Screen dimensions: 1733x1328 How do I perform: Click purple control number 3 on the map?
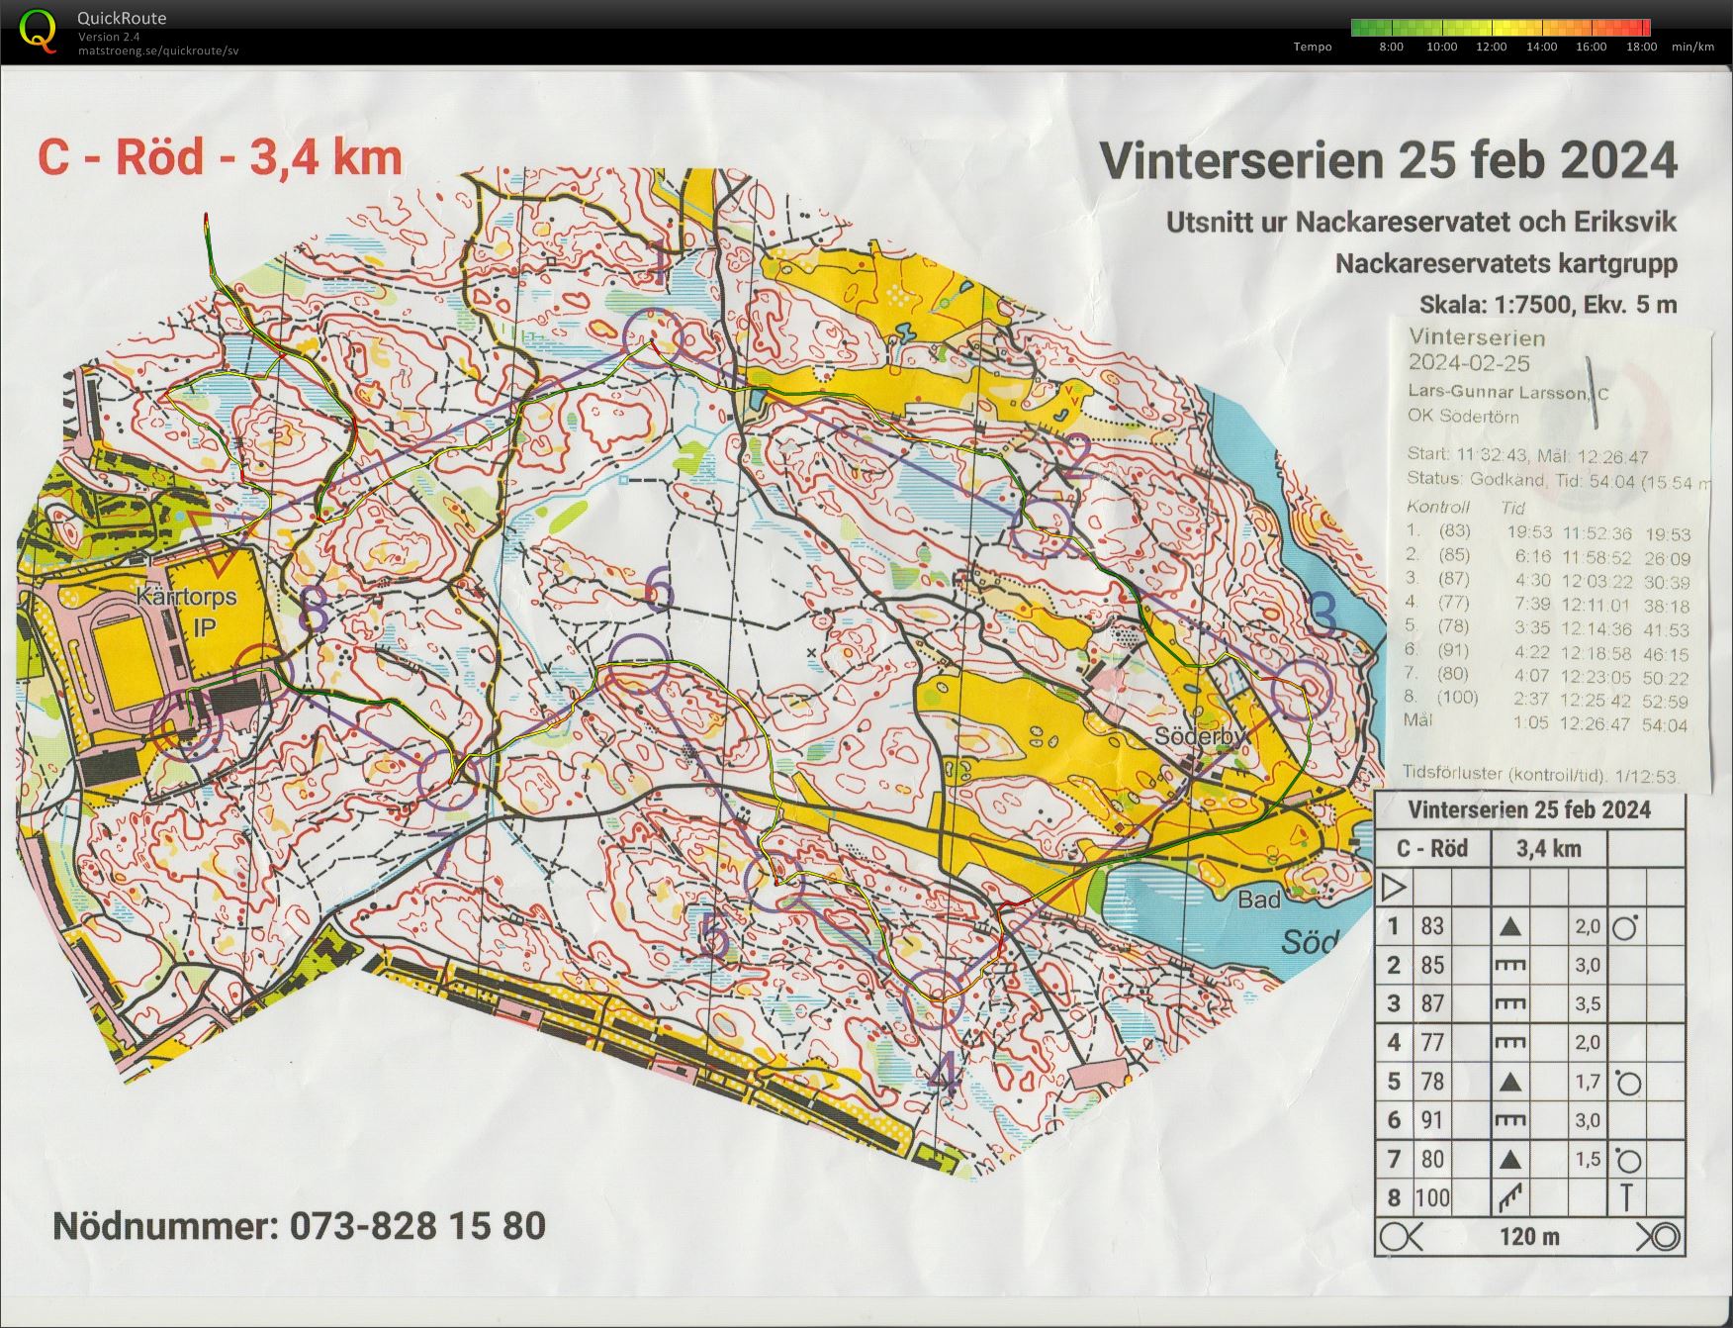(x=1323, y=614)
